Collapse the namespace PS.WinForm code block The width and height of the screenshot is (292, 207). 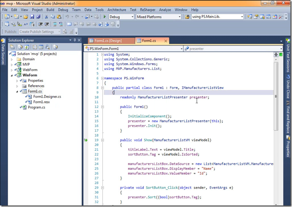(x=102, y=78)
